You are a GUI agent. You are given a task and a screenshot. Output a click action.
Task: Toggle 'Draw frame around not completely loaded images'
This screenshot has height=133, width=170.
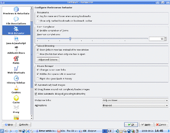click(x=36, y=89)
